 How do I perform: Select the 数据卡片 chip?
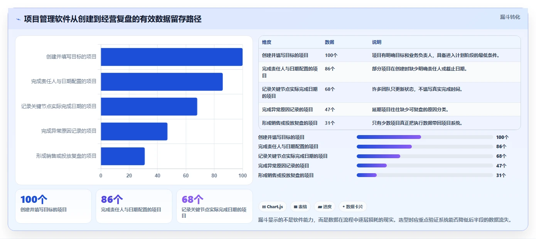(x=353, y=207)
